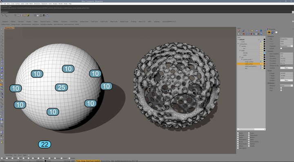The image size is (294, 162).
Task: Click camera Location Place button
Action: (287, 68)
